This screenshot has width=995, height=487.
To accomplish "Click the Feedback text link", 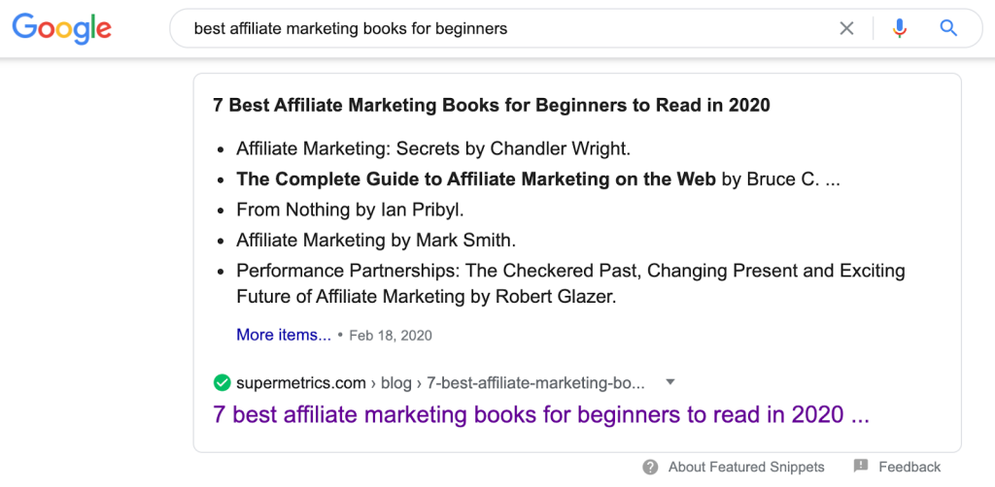I will [x=909, y=468].
